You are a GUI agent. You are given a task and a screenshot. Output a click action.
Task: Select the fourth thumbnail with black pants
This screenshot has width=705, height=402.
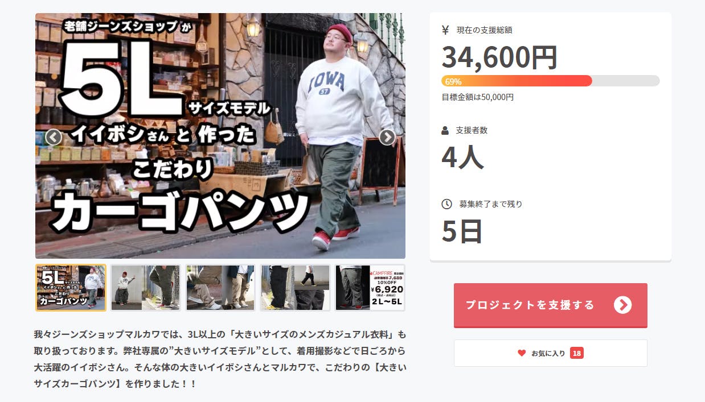295,288
